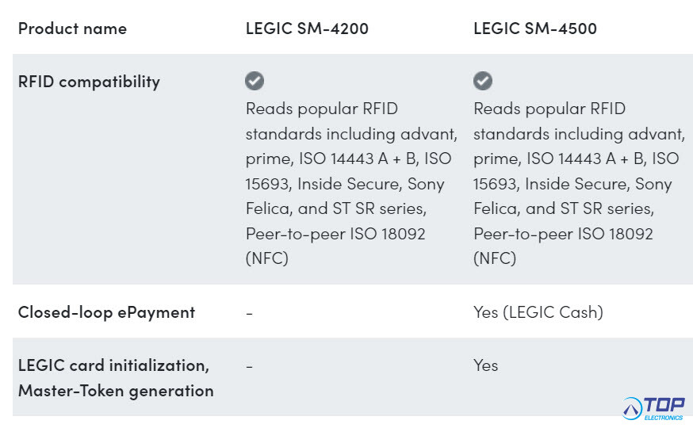Click Peer-to-peer ISO 18092 in SM-4500 column
The width and height of the screenshot is (693, 428).
[x=563, y=234]
